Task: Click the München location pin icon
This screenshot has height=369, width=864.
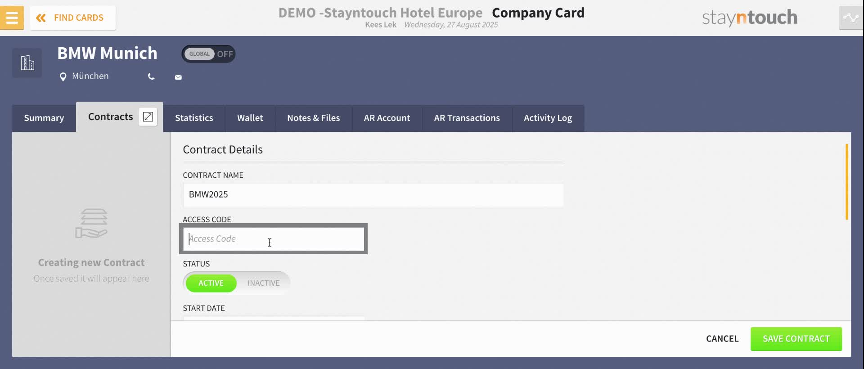Action: pyautogui.click(x=63, y=77)
